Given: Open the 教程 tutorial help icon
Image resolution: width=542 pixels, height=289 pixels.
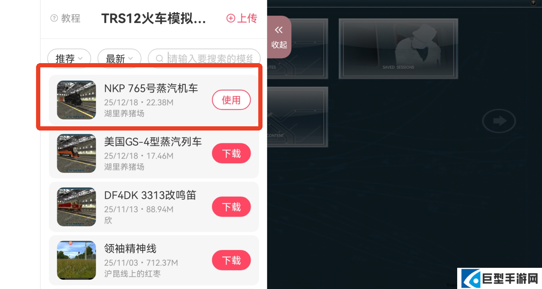Looking at the screenshot, I should [x=54, y=18].
